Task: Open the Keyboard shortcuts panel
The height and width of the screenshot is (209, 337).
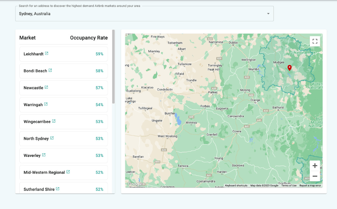Action: point(237,185)
